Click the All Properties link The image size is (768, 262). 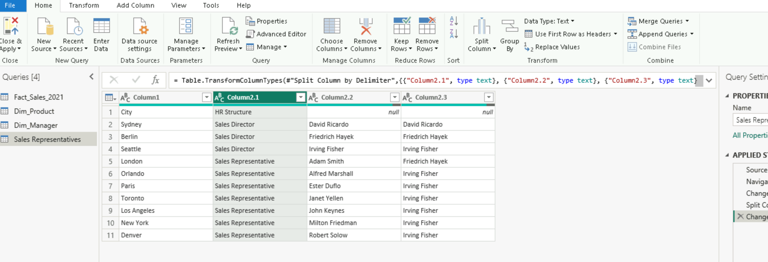coord(749,135)
